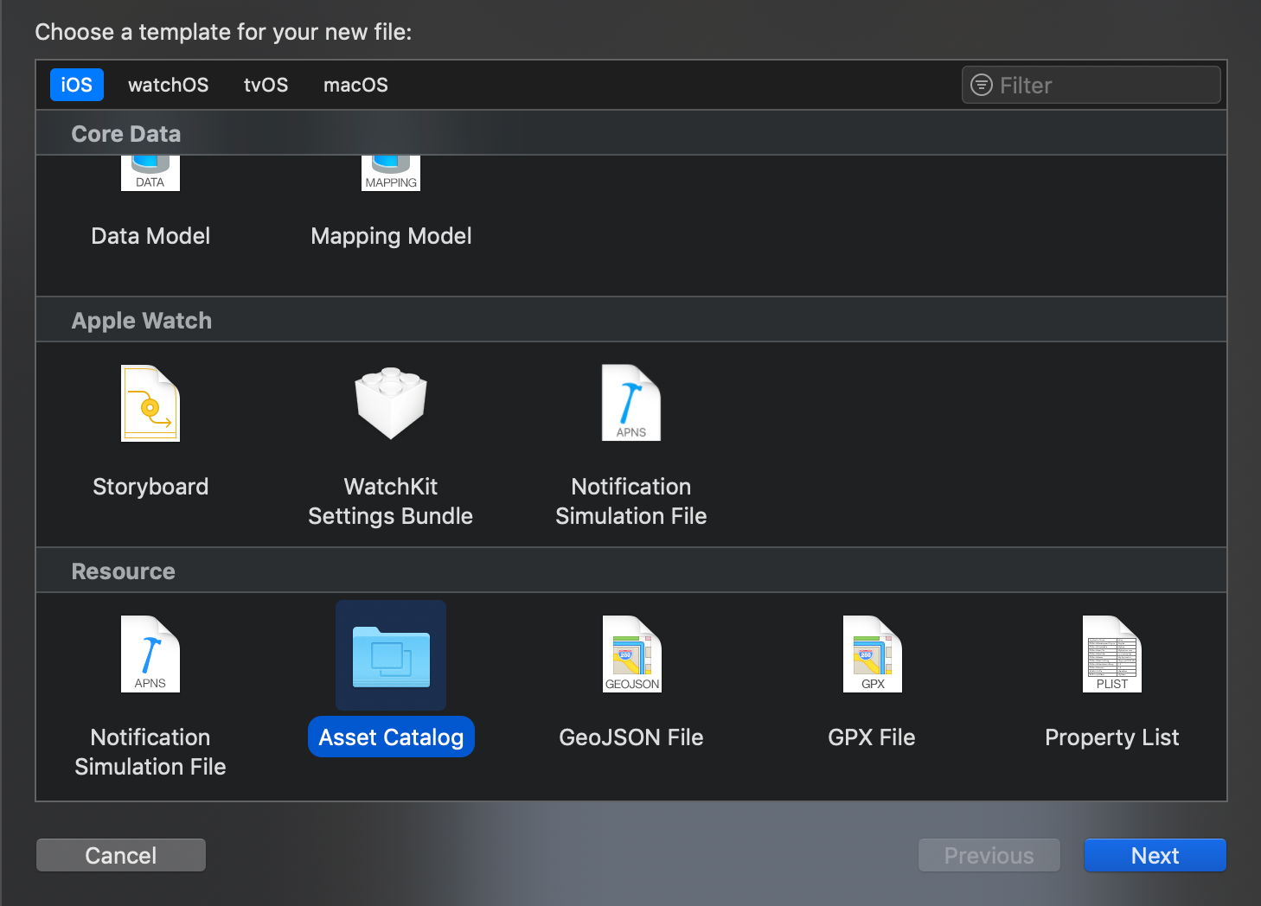Cancel the new file dialog
The width and height of the screenshot is (1261, 906).
point(120,855)
